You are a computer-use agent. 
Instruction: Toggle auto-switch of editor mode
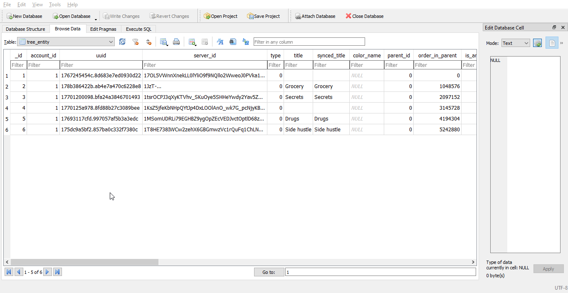tap(538, 43)
